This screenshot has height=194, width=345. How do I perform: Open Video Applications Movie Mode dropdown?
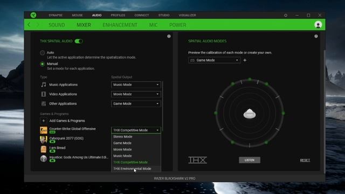pyautogui.click(x=136, y=94)
